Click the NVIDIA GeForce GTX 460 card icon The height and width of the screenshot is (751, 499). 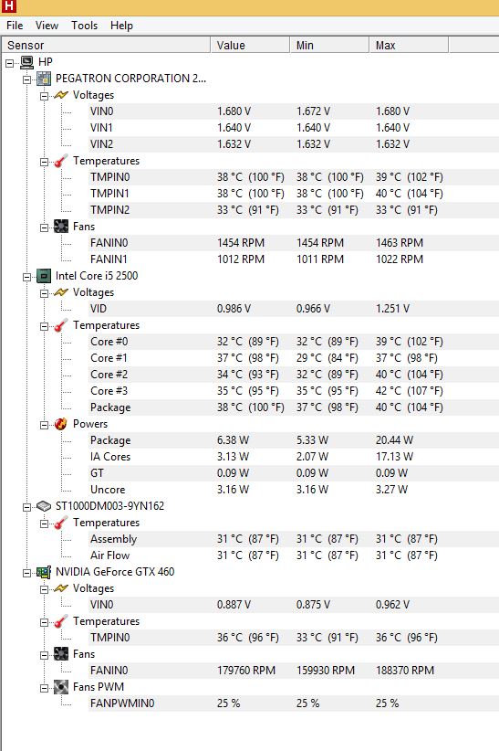pos(44,572)
